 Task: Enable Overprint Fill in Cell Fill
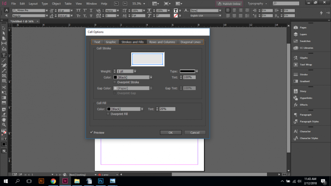[108, 114]
